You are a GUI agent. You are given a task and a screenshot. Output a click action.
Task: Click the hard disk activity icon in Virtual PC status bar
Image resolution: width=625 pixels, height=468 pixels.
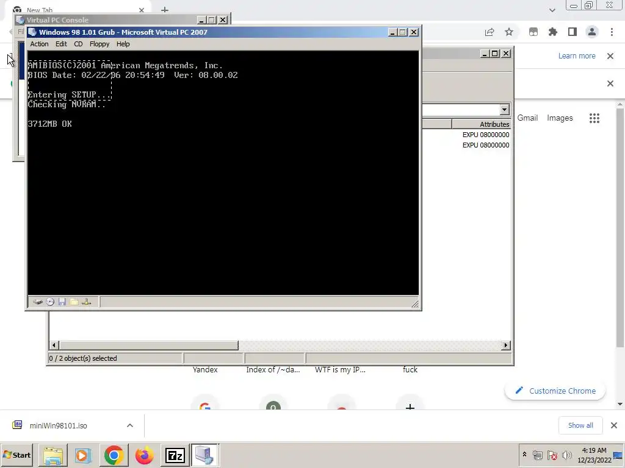coord(38,302)
